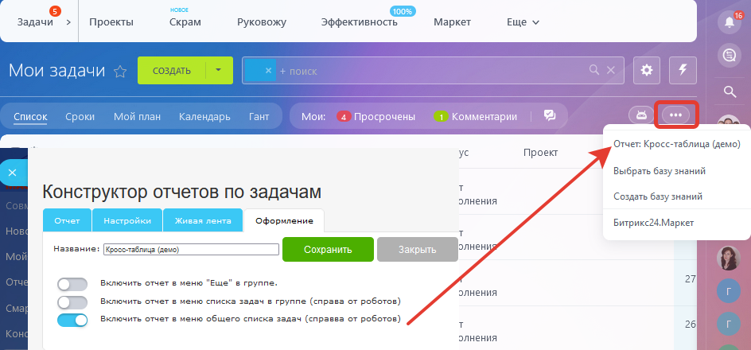Click the star next to Мои задачи

[120, 72]
